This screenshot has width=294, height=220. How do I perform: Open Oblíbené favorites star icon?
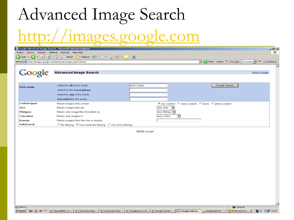[x=78, y=57]
